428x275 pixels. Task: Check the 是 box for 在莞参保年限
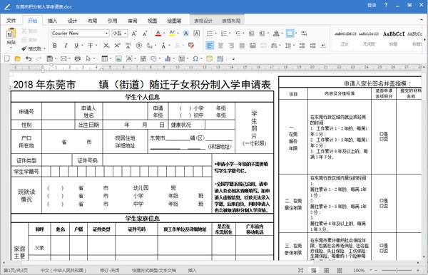click(x=382, y=245)
